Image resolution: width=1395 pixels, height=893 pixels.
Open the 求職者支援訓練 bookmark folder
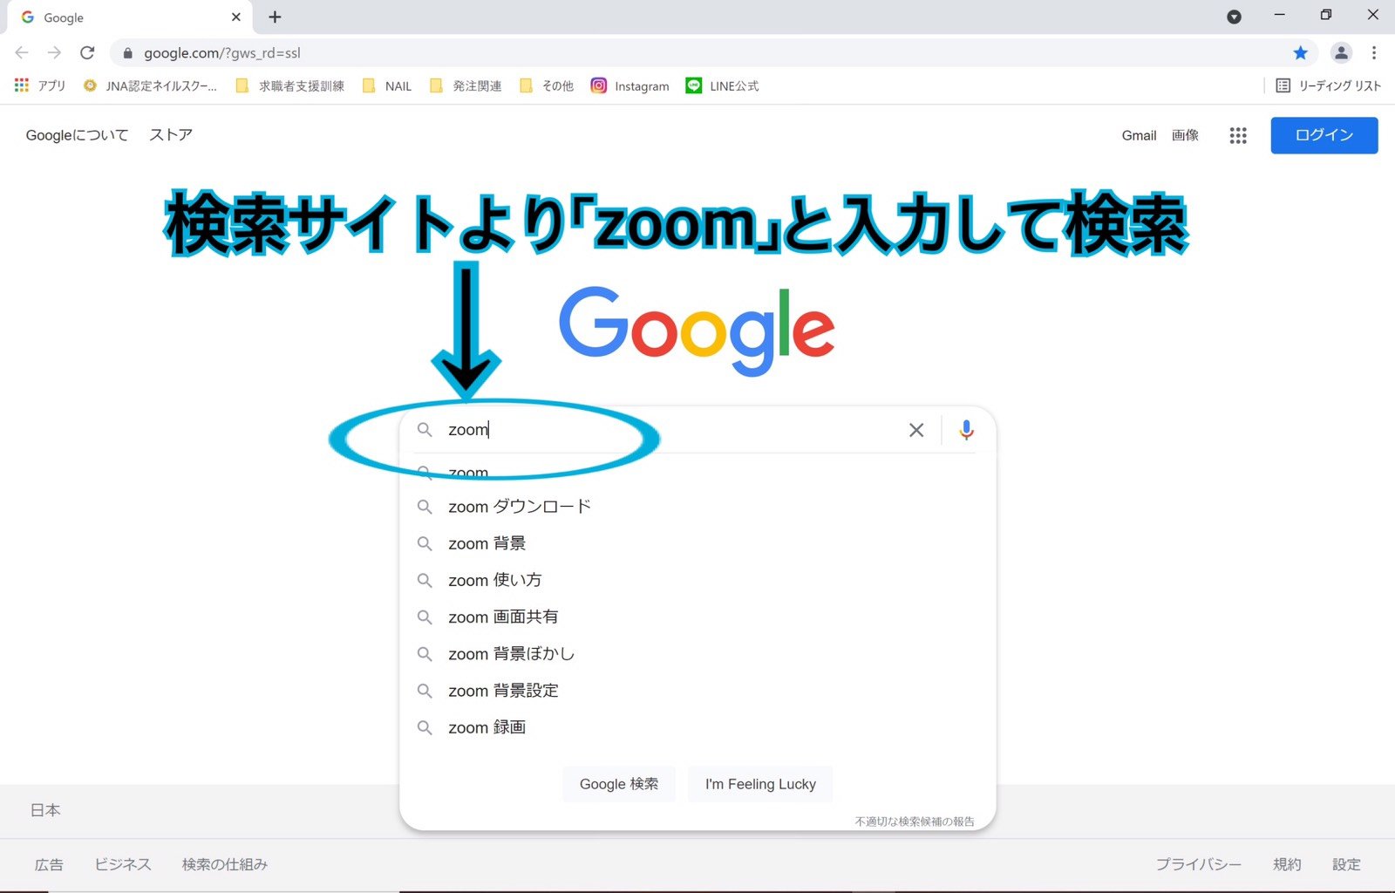click(x=290, y=85)
